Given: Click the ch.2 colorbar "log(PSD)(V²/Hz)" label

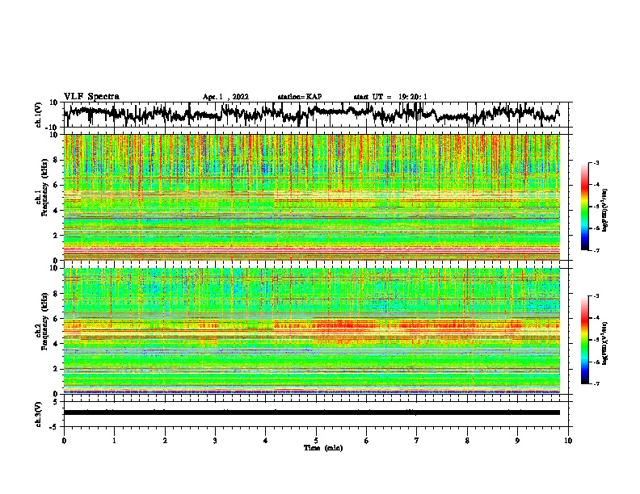Looking at the screenshot, I should point(605,342).
